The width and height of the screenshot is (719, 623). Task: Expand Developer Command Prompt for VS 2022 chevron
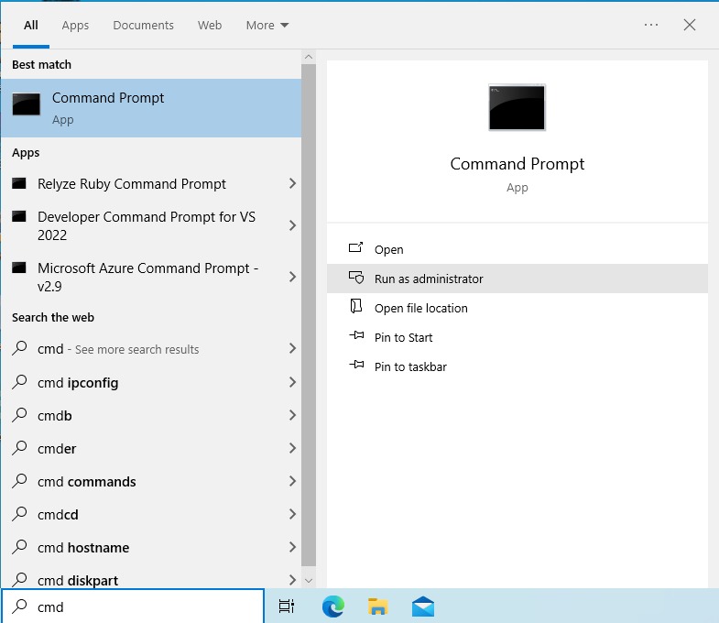[x=292, y=225]
